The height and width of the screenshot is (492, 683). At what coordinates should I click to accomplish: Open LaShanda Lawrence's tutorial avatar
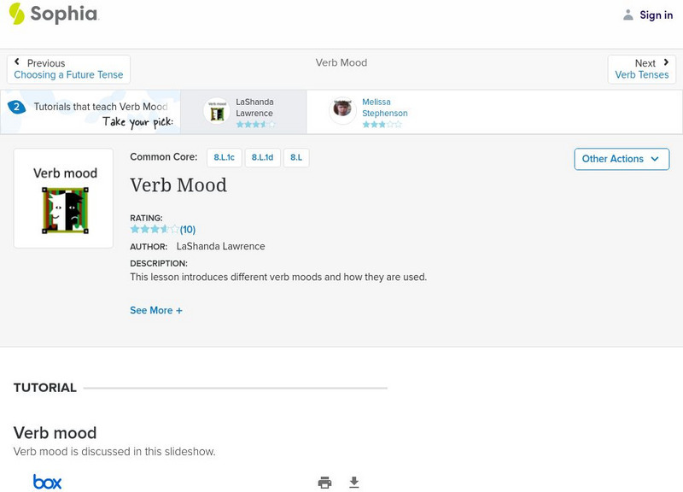pyautogui.click(x=217, y=112)
